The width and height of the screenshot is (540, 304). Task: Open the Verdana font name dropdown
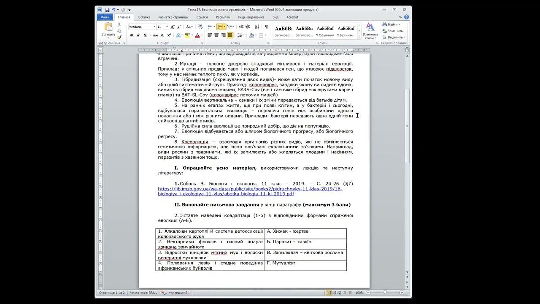point(154,27)
